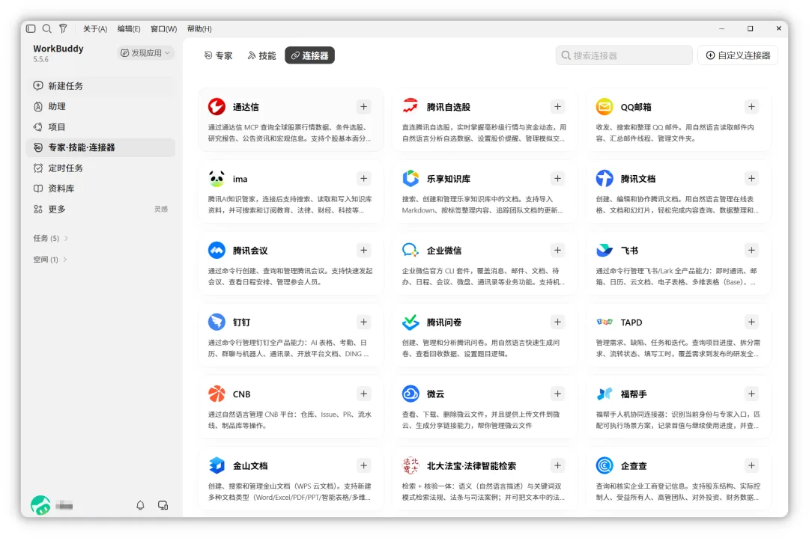The image size is (809, 538).
Task: Add the 腾讯会议 connector
Action: coord(364,250)
